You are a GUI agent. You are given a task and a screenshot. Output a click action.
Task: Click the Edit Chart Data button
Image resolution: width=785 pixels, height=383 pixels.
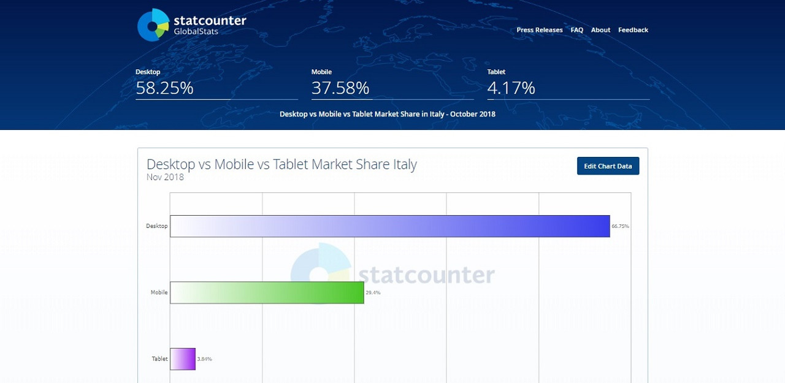[608, 166]
